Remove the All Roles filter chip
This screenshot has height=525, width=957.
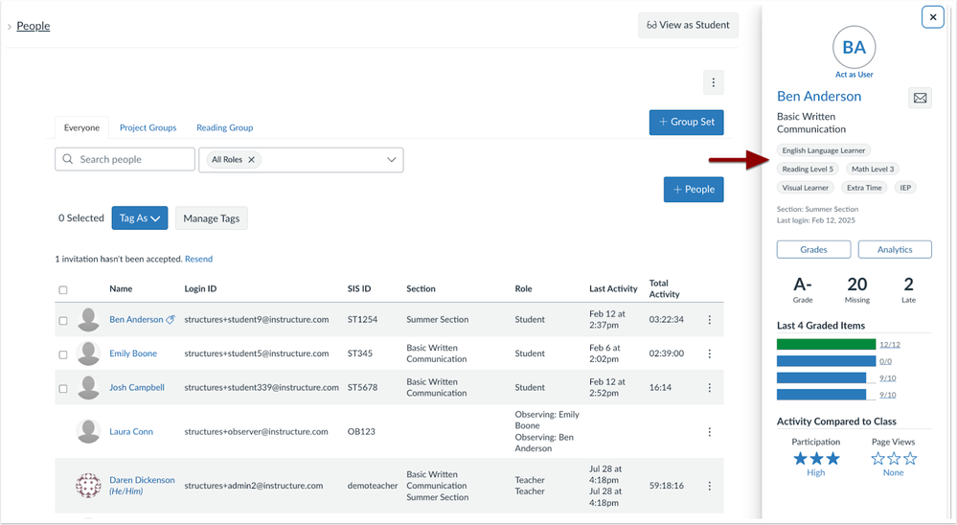[251, 159]
